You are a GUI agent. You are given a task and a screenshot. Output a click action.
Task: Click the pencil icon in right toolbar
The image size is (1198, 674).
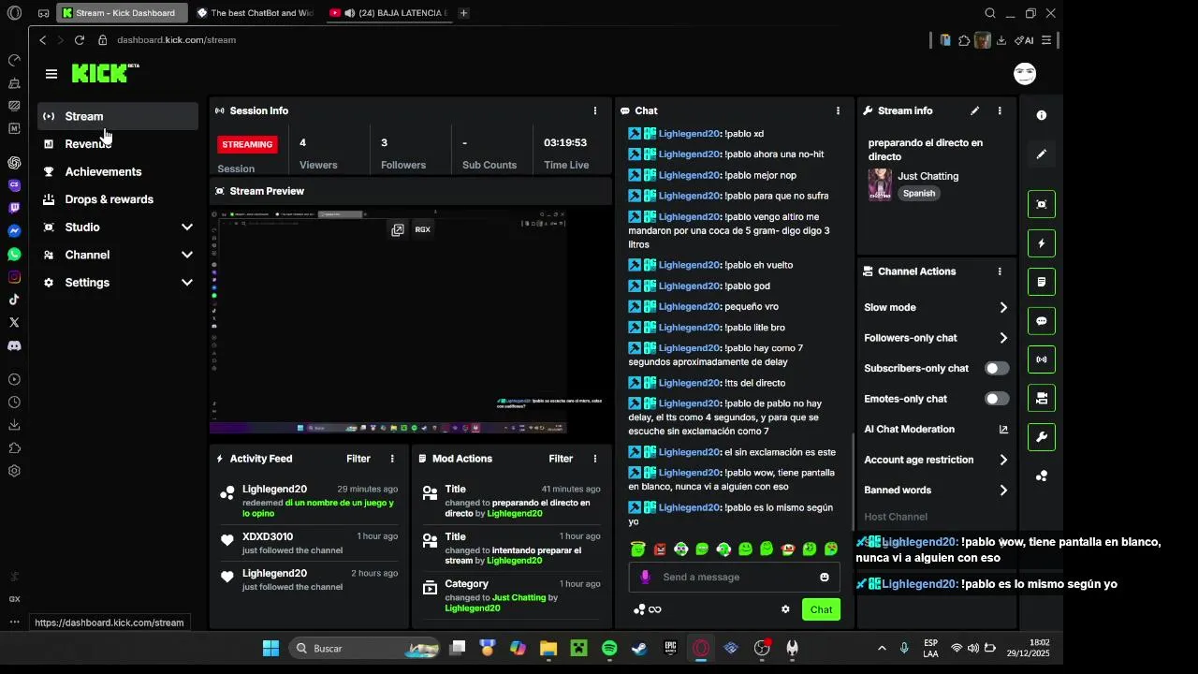(x=1042, y=154)
